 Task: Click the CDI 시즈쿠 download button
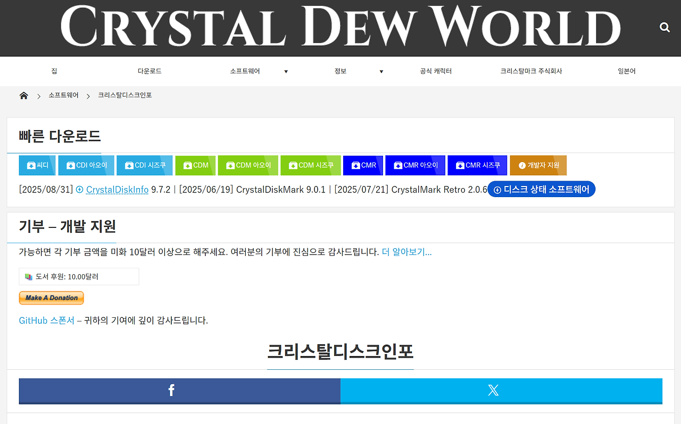pos(145,165)
